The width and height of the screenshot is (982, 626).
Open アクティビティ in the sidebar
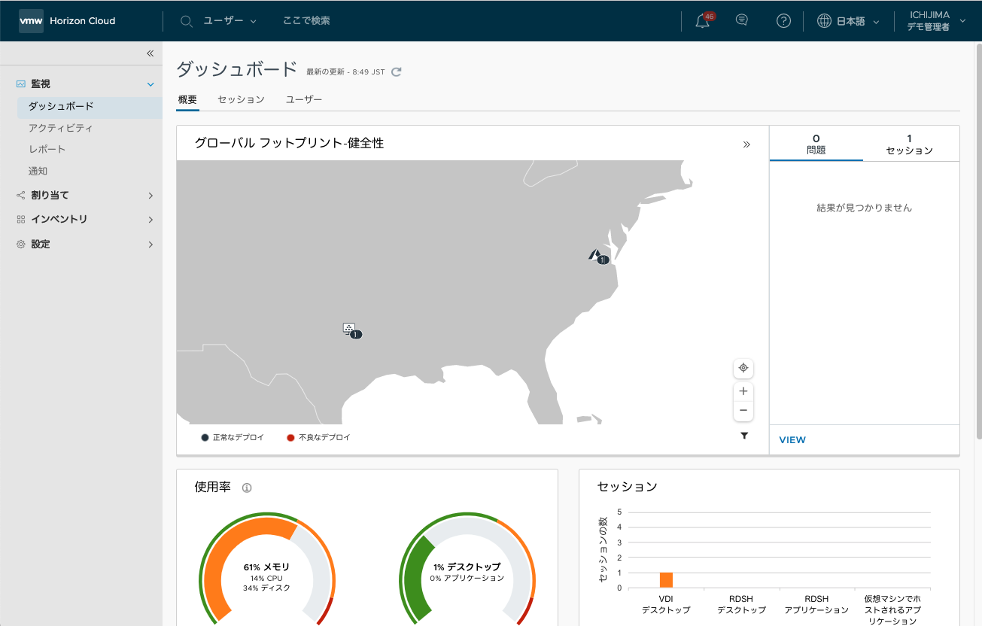(61, 128)
